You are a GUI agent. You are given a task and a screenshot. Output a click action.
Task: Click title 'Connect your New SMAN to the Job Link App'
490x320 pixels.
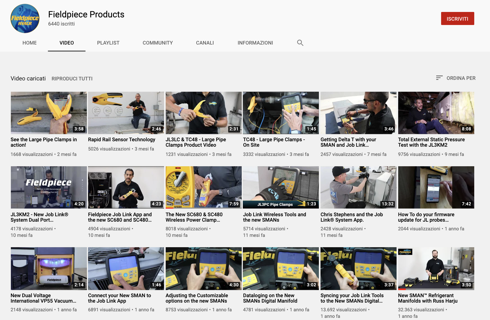tap(120, 298)
